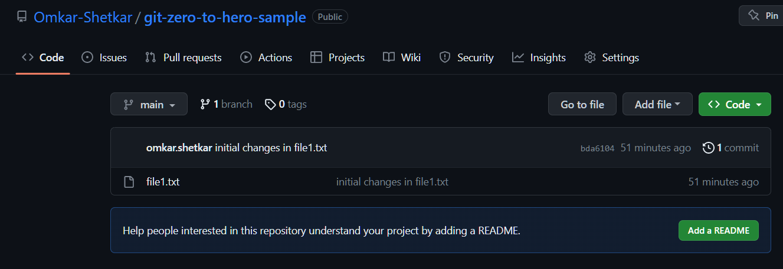Image resolution: width=783 pixels, height=269 pixels.
Task: Expand the Add file dropdown
Action: (x=657, y=104)
